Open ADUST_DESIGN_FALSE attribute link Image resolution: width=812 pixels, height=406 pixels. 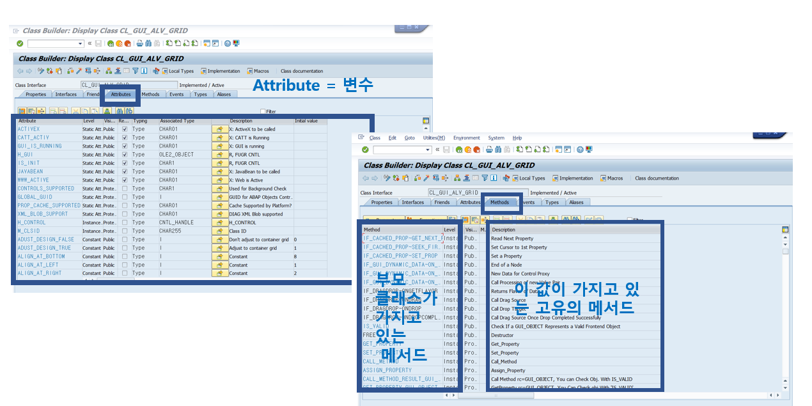[46, 239]
